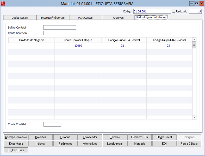Open the Idioma button
The width and height of the screenshot is (205, 156).
[x=41, y=144]
